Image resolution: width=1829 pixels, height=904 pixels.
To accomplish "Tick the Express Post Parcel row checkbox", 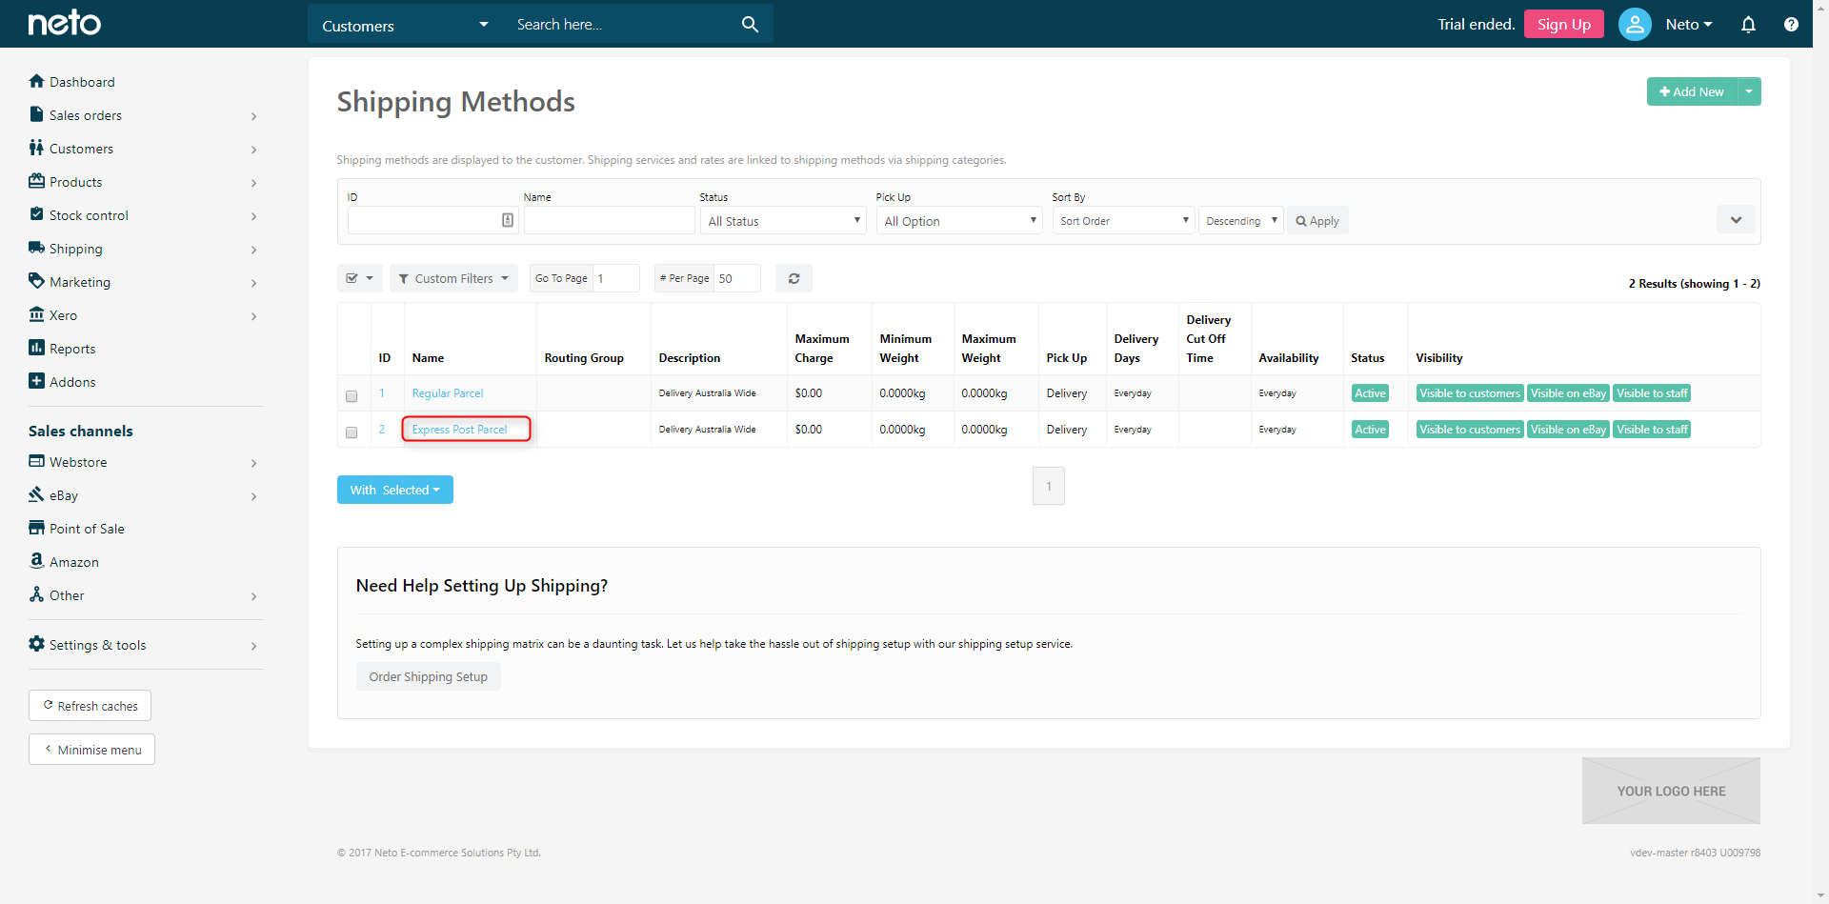I will click(352, 432).
